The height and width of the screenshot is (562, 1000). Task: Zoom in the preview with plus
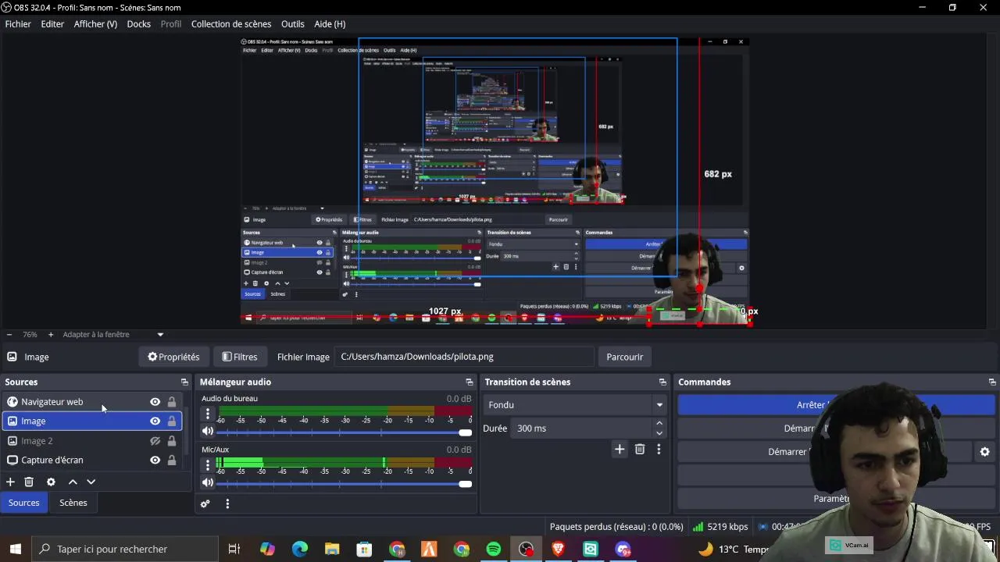(x=51, y=335)
